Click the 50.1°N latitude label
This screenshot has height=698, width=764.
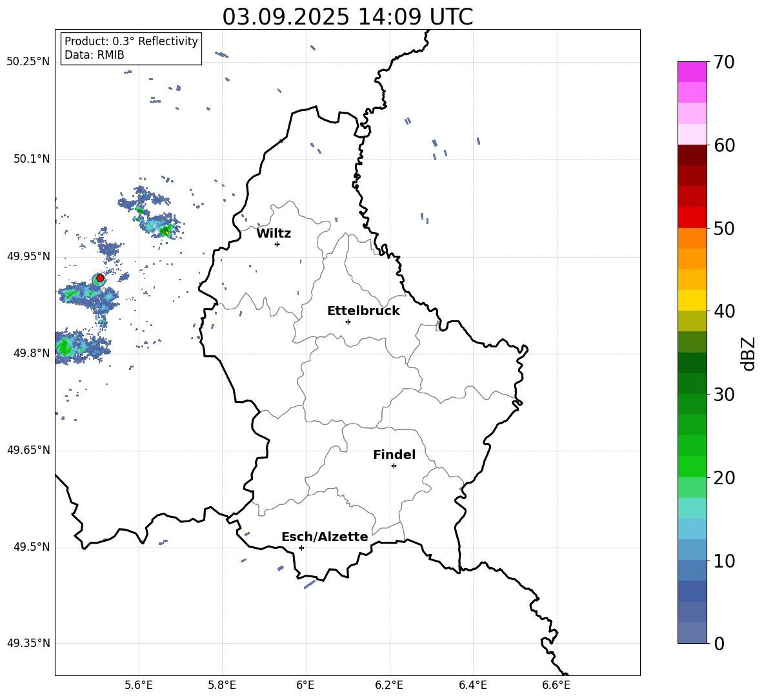(32, 159)
